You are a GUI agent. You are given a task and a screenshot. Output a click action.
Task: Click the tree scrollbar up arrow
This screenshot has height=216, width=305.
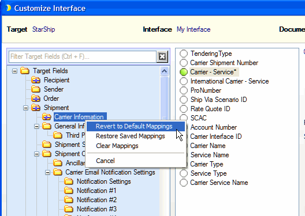click(x=164, y=71)
